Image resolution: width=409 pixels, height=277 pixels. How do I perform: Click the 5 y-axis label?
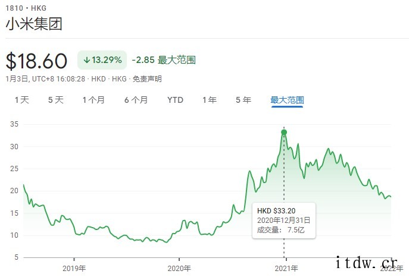[x=17, y=257]
